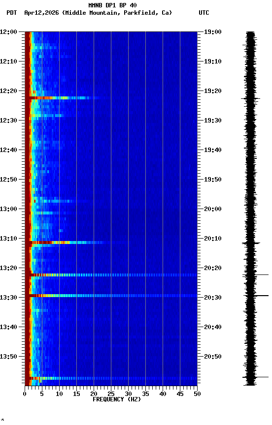Click the '(Middle Mountain, Parkfield, Ca)' location text
Screen dimensions: 272x425
[117, 13]
